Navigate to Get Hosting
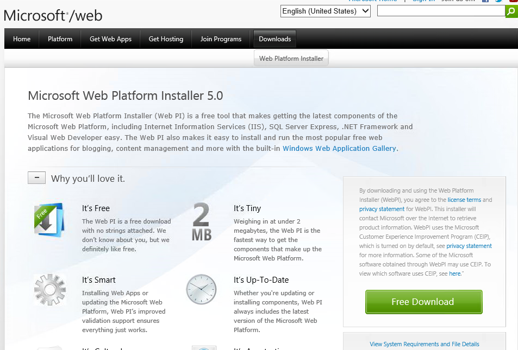The image size is (518, 350). click(x=166, y=39)
